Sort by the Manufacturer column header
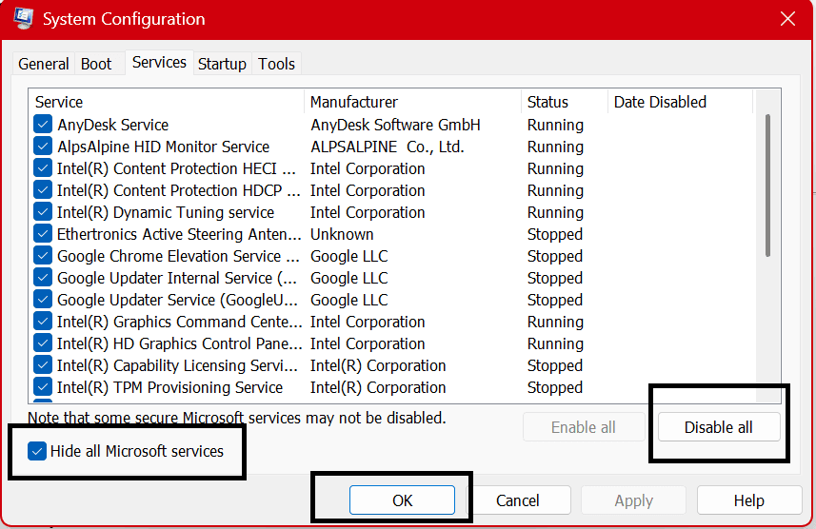The height and width of the screenshot is (529, 816). coord(412,102)
